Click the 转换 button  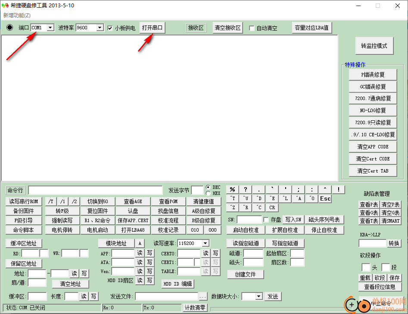394,243
